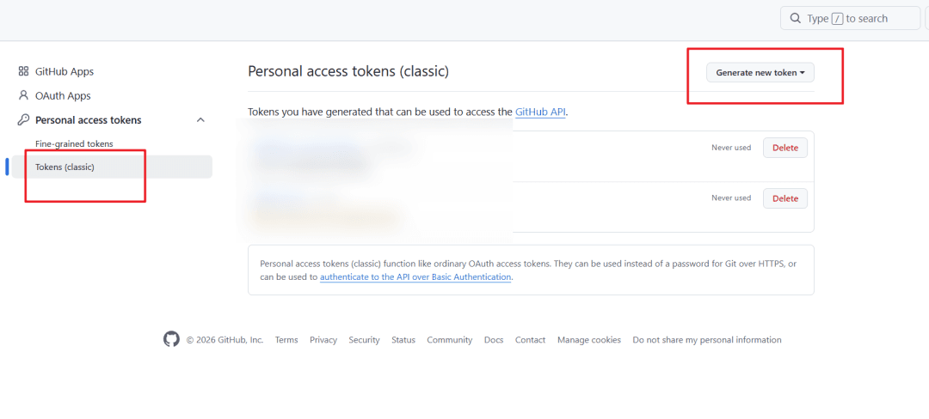Screen dimensions: 929x419
Task: Delete the first listed token
Action: click(784, 148)
